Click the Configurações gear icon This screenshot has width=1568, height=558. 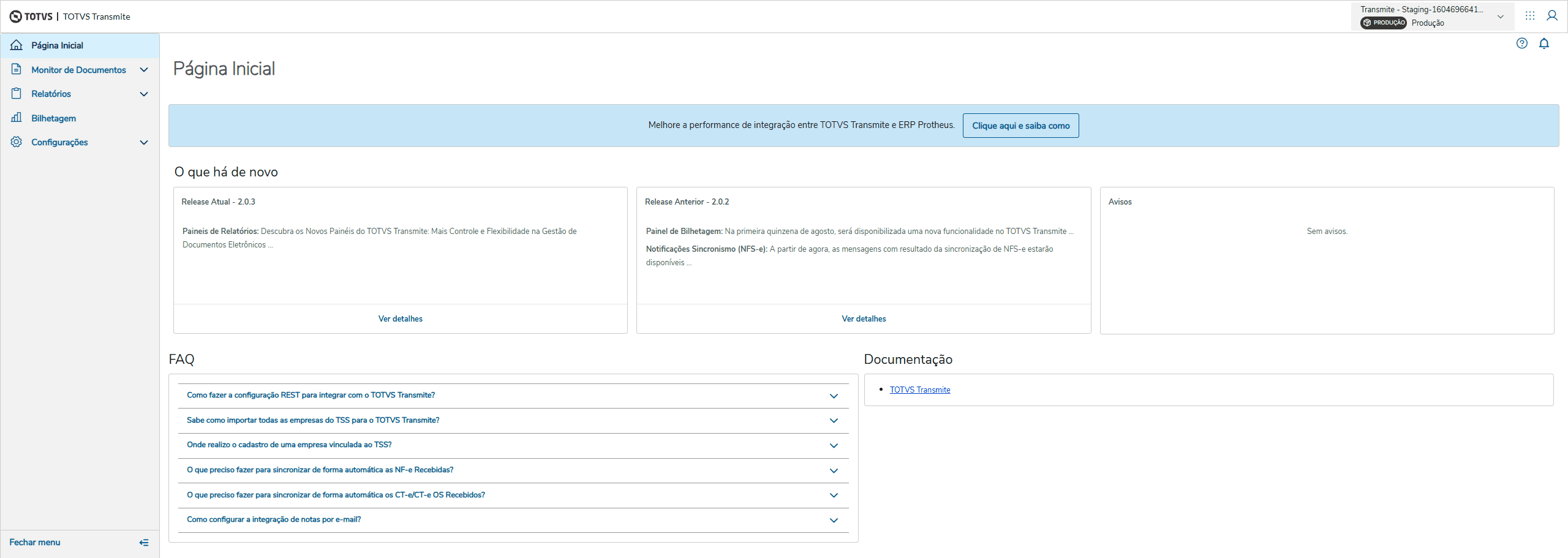tap(17, 142)
